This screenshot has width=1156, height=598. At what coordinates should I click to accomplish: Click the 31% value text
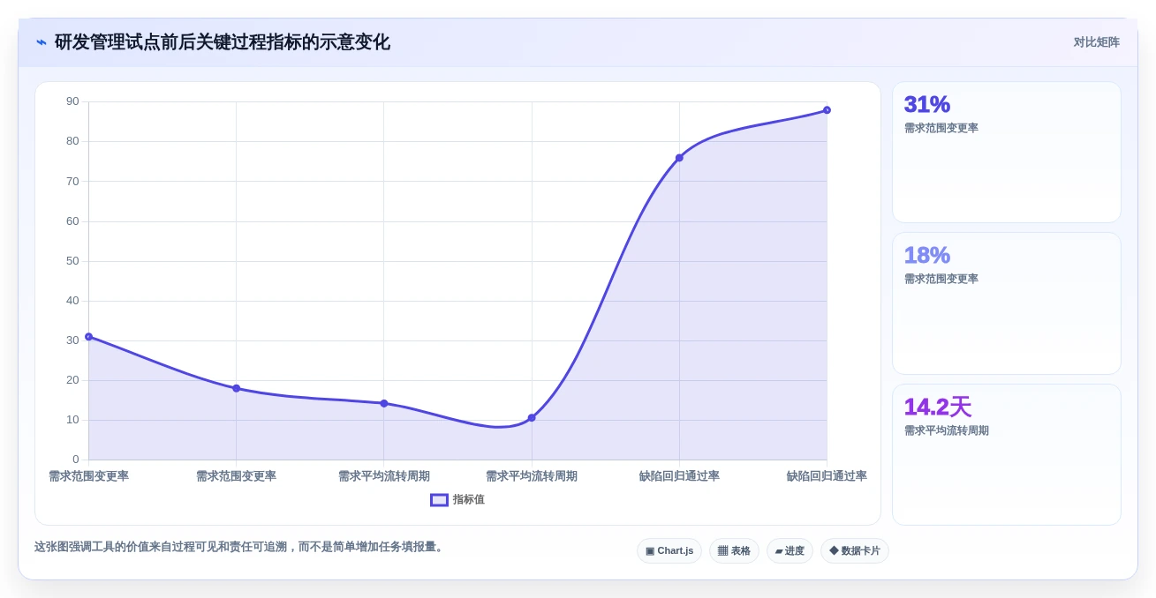pos(927,105)
